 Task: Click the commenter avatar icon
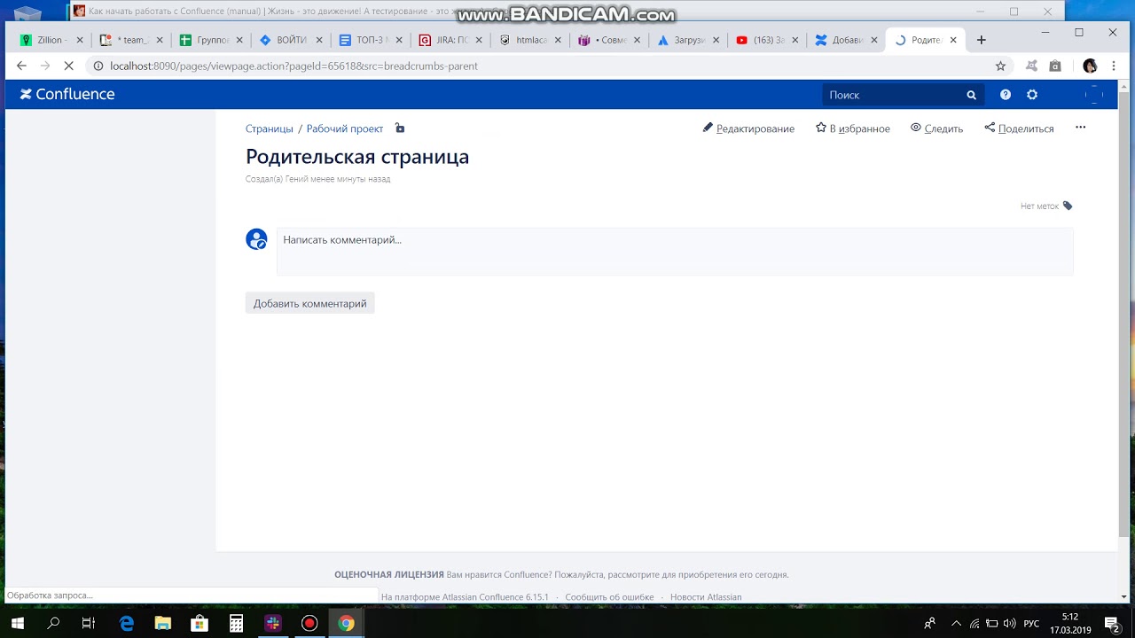pyautogui.click(x=256, y=239)
